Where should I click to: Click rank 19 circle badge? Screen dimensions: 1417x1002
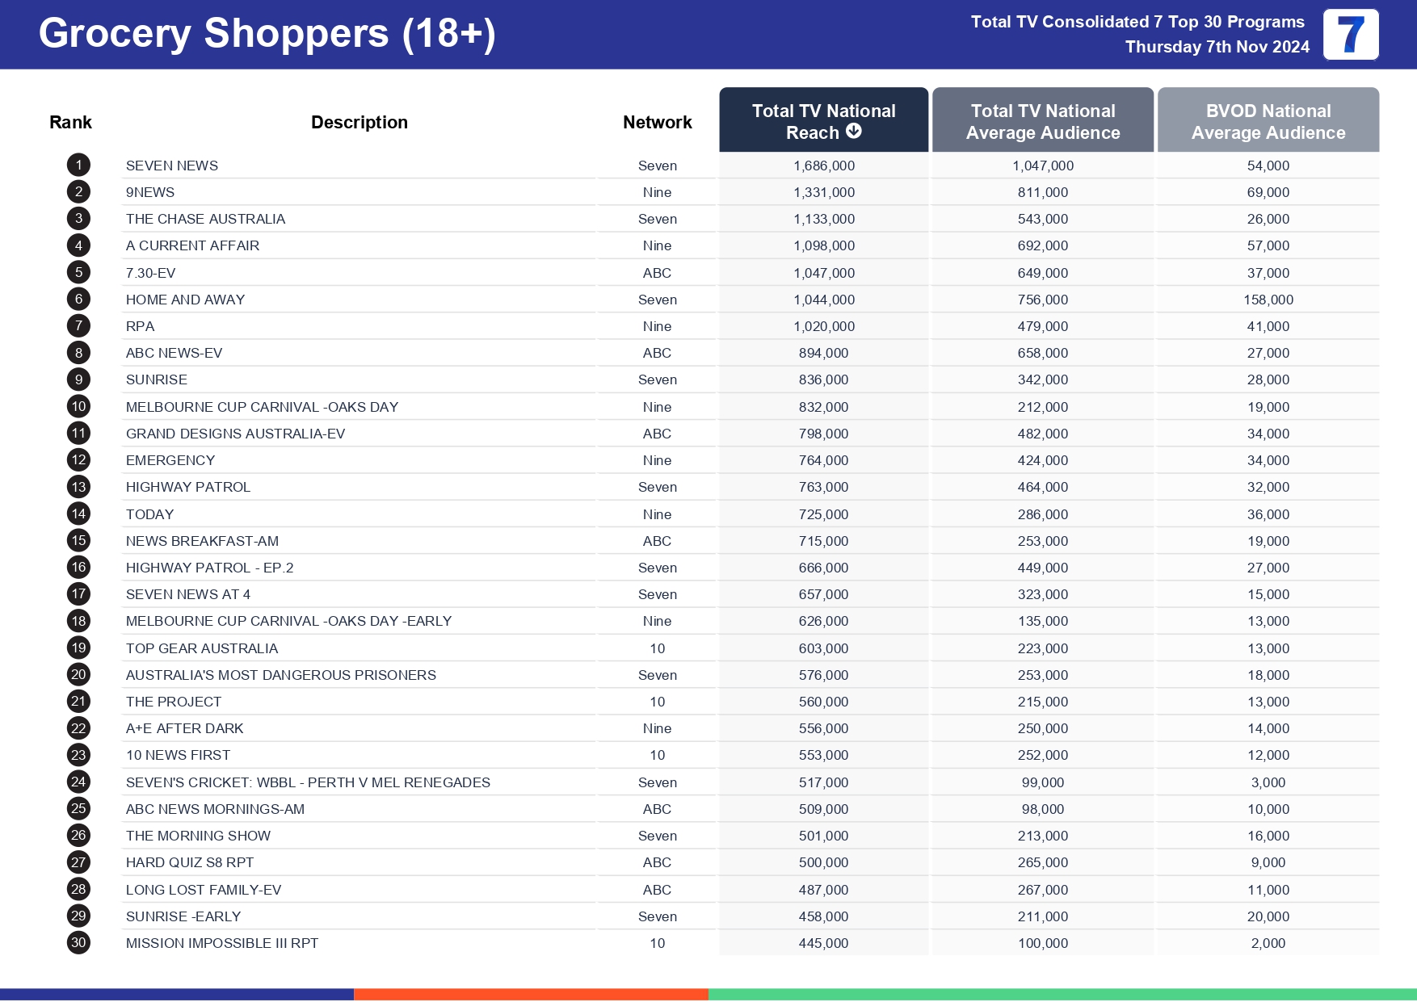point(78,648)
